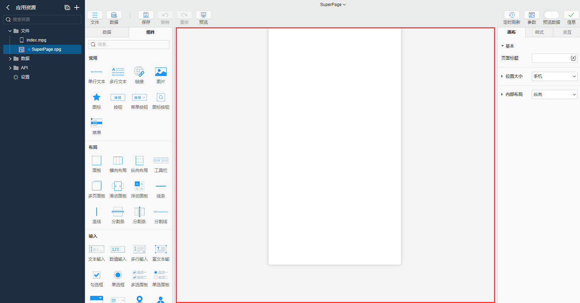This screenshot has width=580, height=303.
Task: Toggle the preview data switch
Action: click(551, 15)
